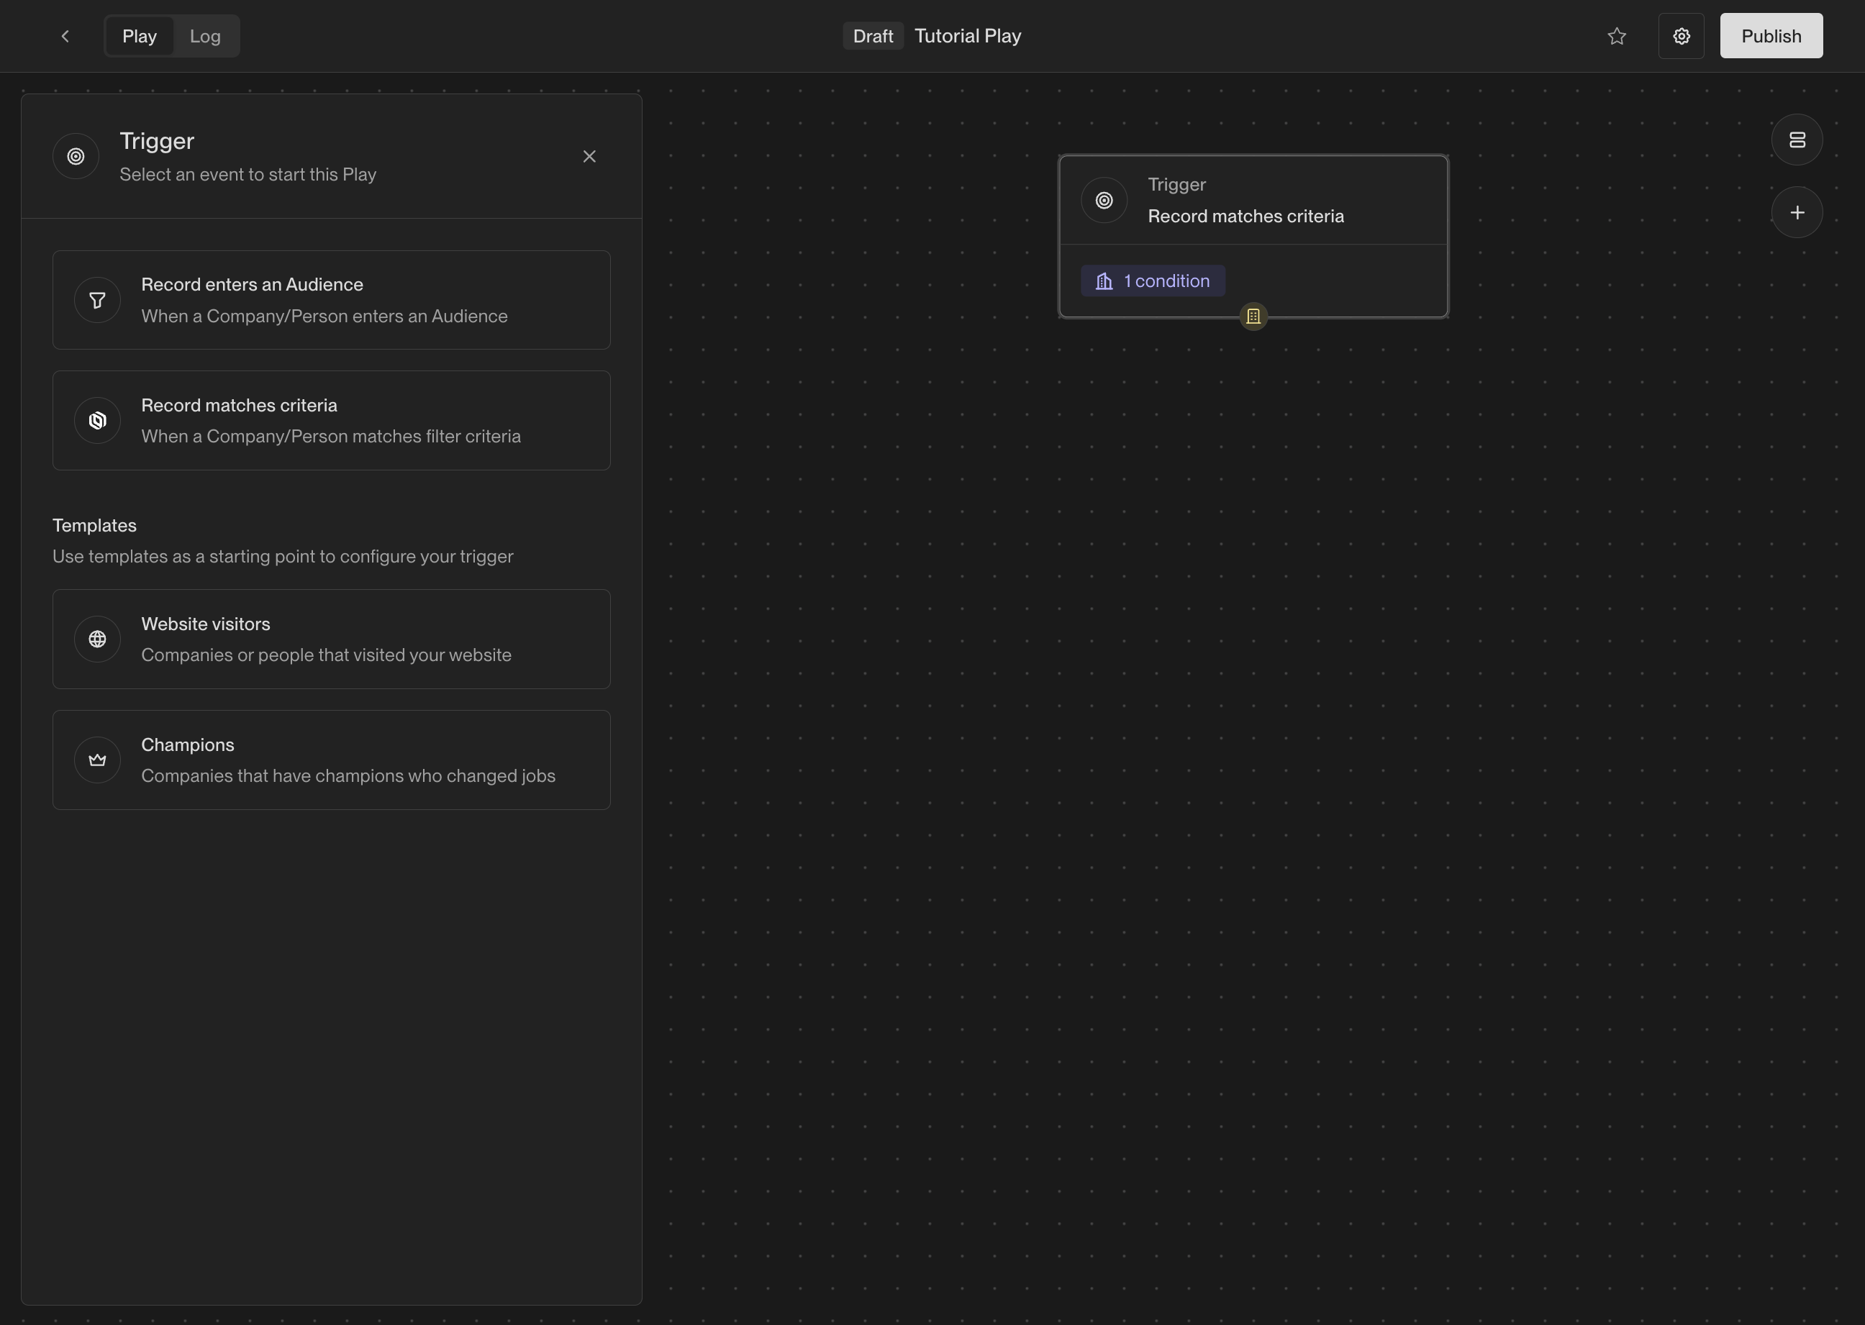Click the Tutorial Play title

(967, 36)
